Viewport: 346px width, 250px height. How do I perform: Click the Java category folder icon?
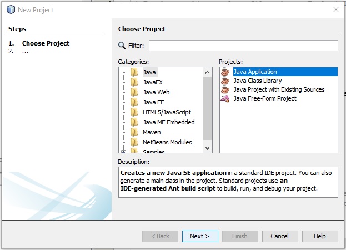tap(134, 72)
